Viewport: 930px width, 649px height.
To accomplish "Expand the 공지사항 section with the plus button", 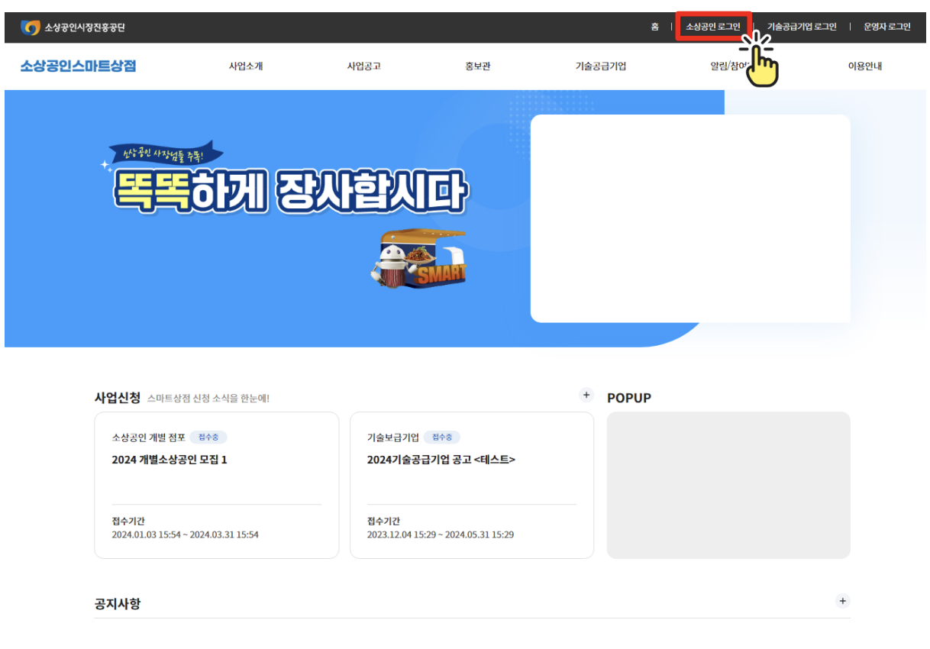I will pos(842,602).
